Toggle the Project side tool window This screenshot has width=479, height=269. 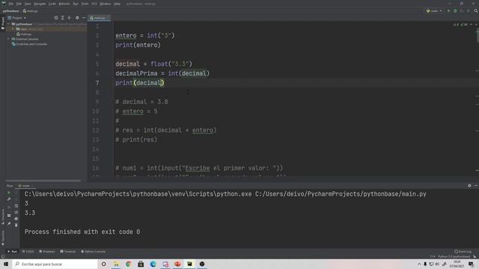pyautogui.click(x=3, y=23)
